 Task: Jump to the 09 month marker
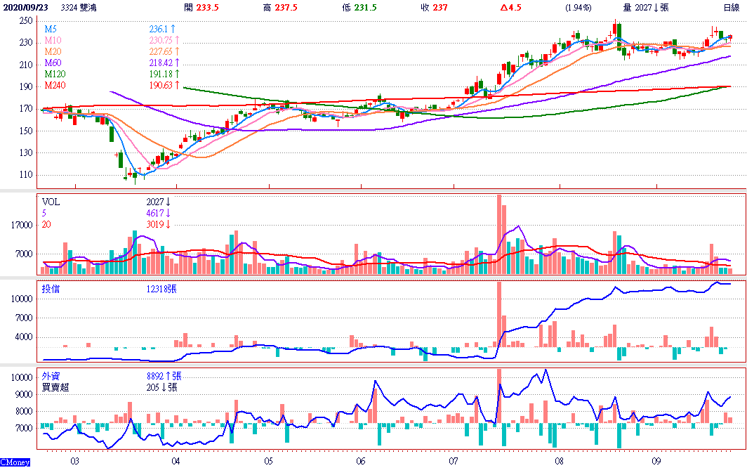656,462
